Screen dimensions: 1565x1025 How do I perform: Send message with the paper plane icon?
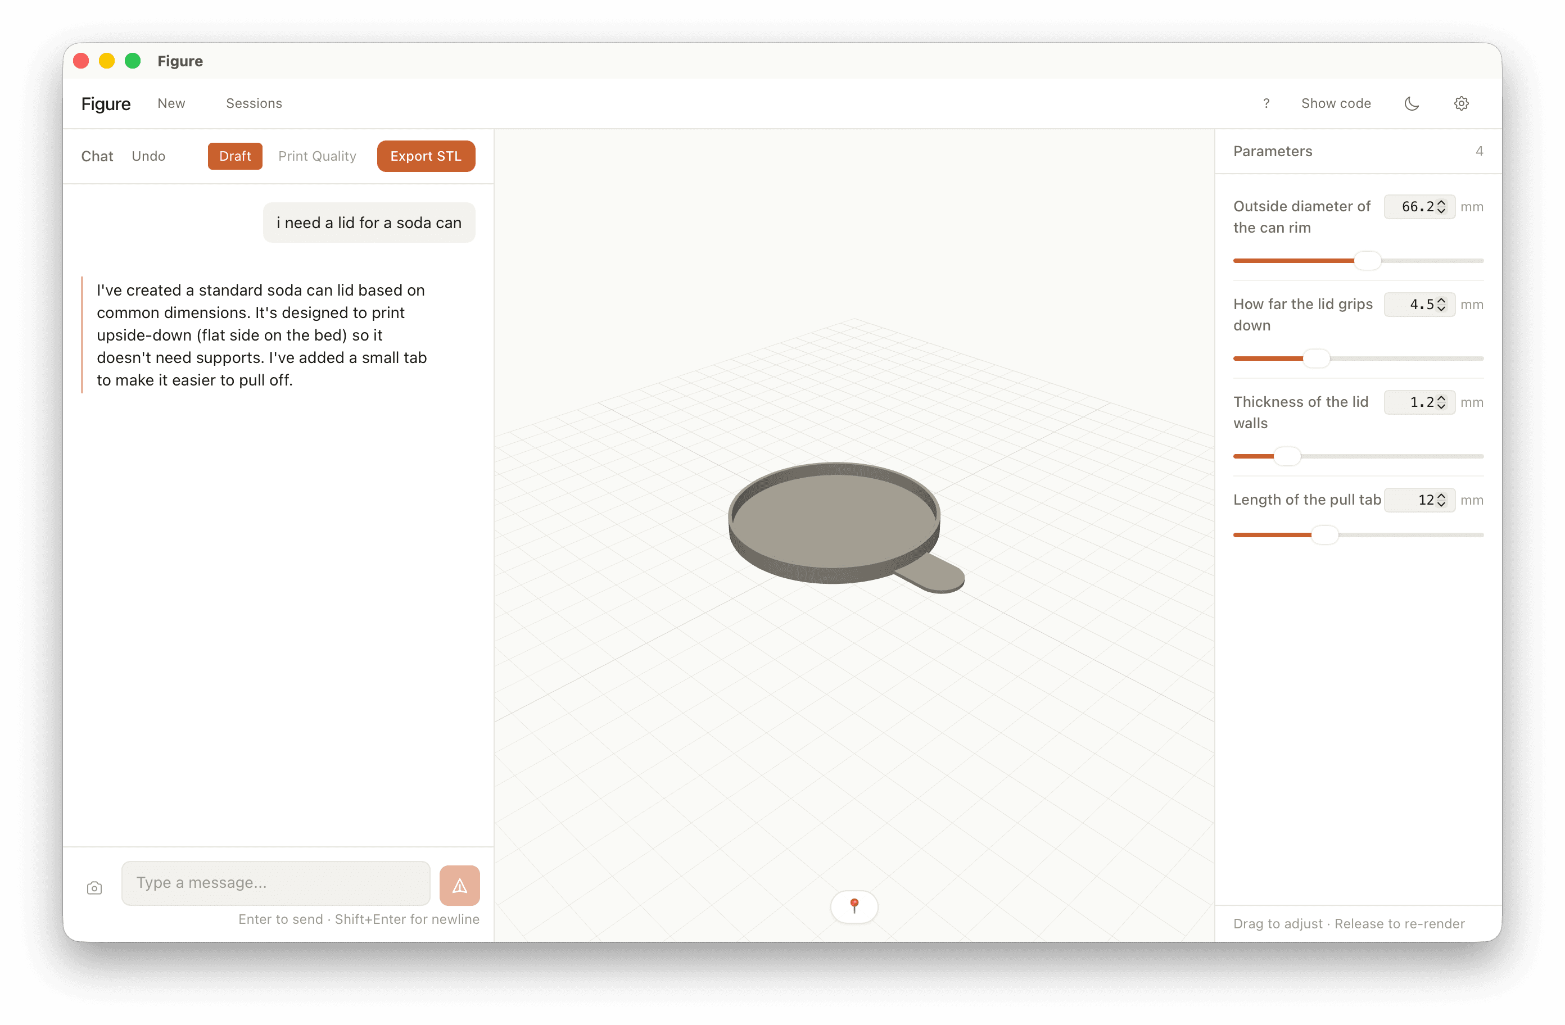point(459,885)
